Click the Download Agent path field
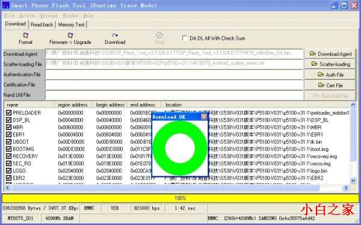Screen dimensions: 361x225 click(174, 54)
